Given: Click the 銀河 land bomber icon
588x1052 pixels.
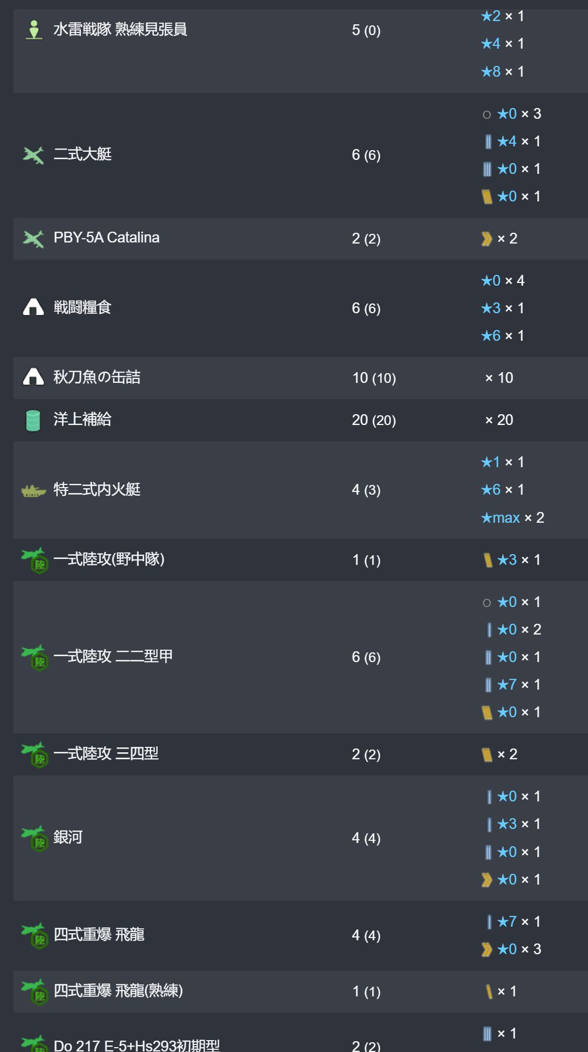Looking at the screenshot, I should click(x=35, y=838).
